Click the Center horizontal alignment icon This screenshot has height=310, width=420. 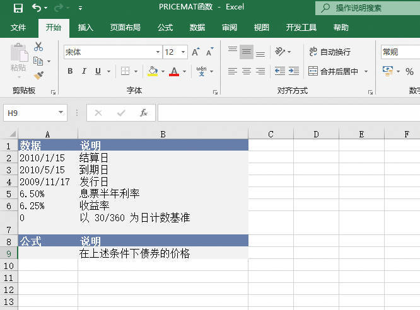247,71
